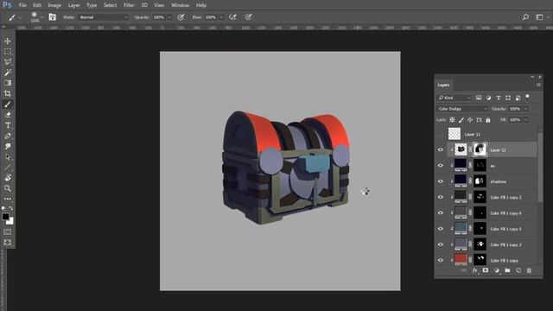The height and width of the screenshot is (311, 553).
Task: Open the Flow slider arrow
Action: point(221,17)
